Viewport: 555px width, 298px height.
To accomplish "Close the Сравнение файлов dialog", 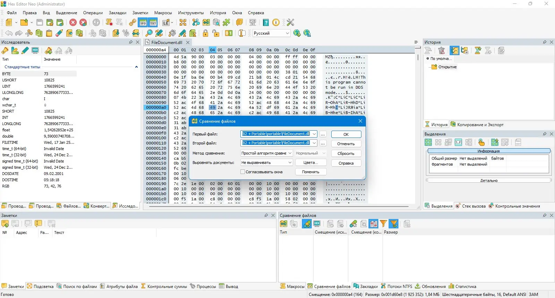I will [360, 121].
